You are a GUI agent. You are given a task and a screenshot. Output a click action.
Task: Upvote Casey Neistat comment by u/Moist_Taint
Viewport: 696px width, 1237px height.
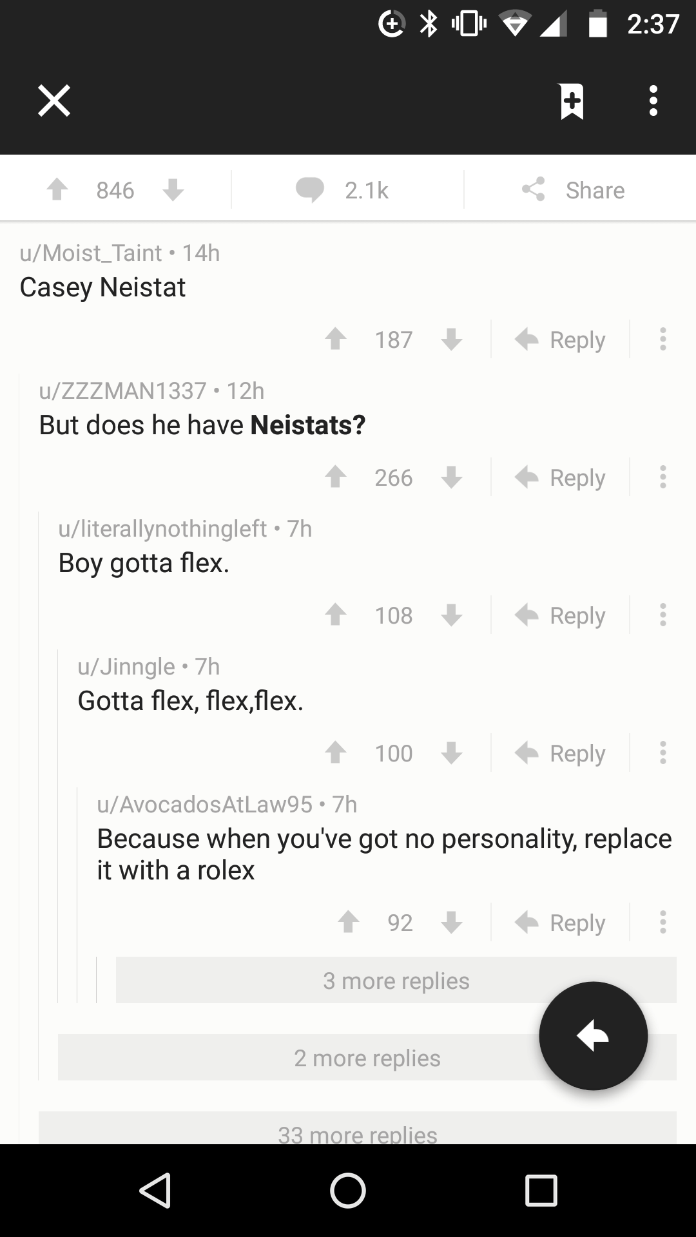coord(337,339)
